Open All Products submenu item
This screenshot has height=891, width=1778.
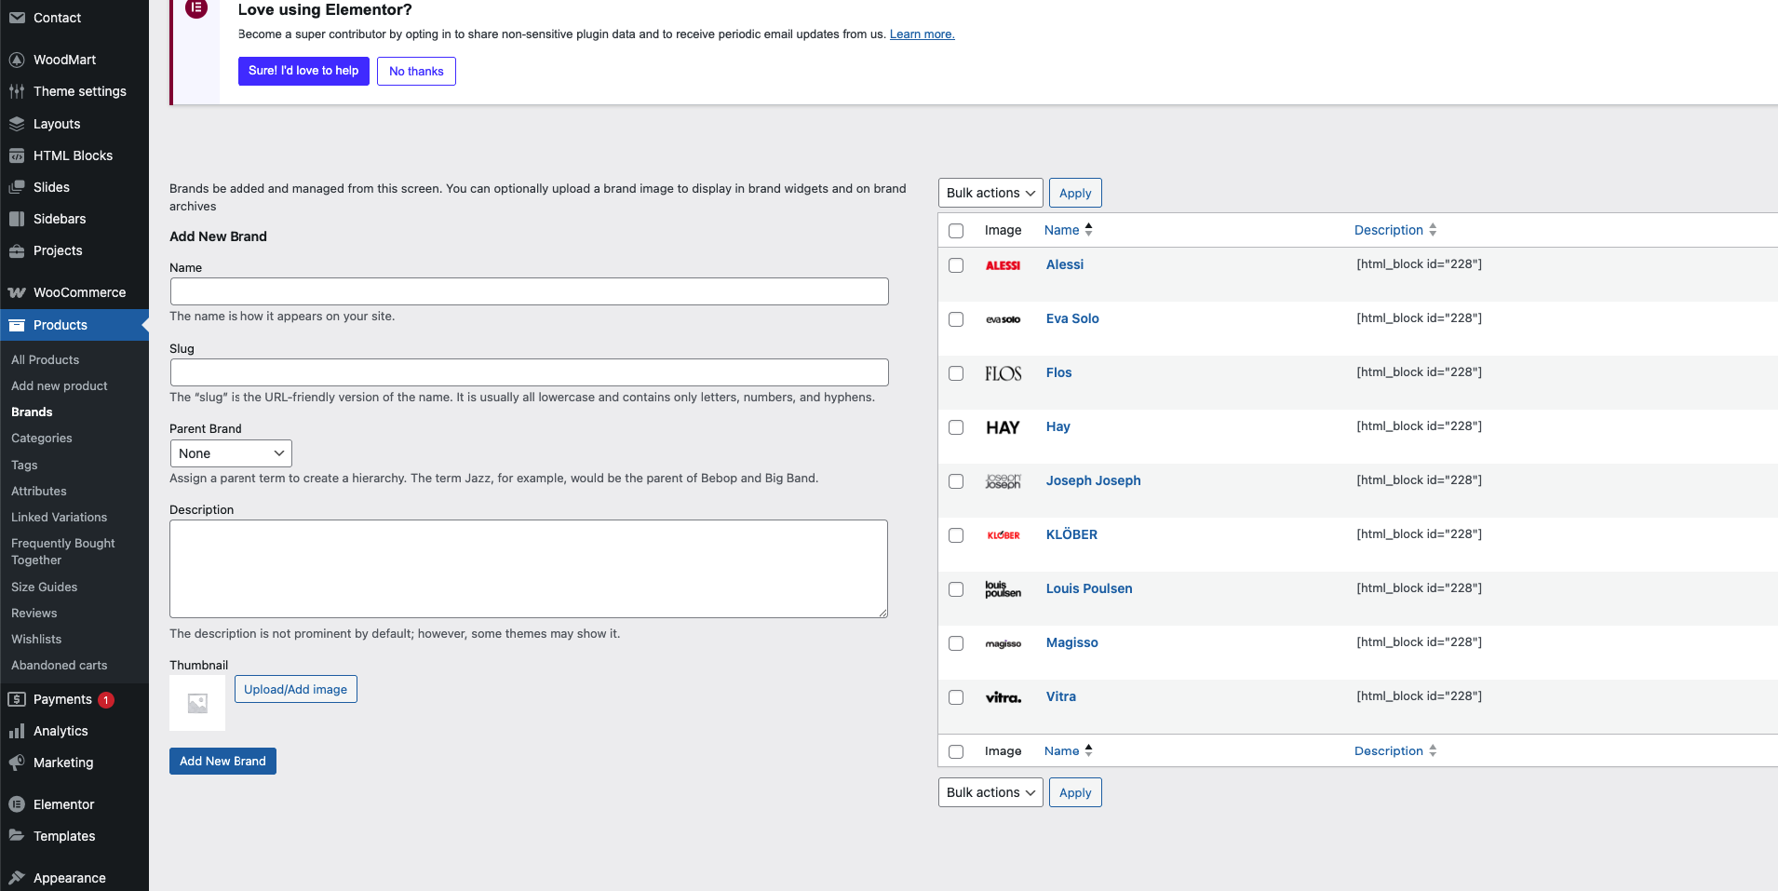[46, 359]
